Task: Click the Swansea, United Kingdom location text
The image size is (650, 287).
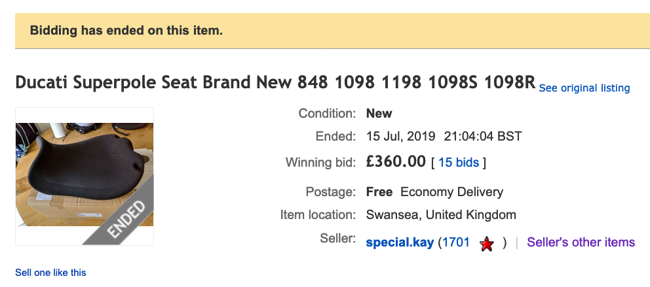Action: click(x=441, y=214)
